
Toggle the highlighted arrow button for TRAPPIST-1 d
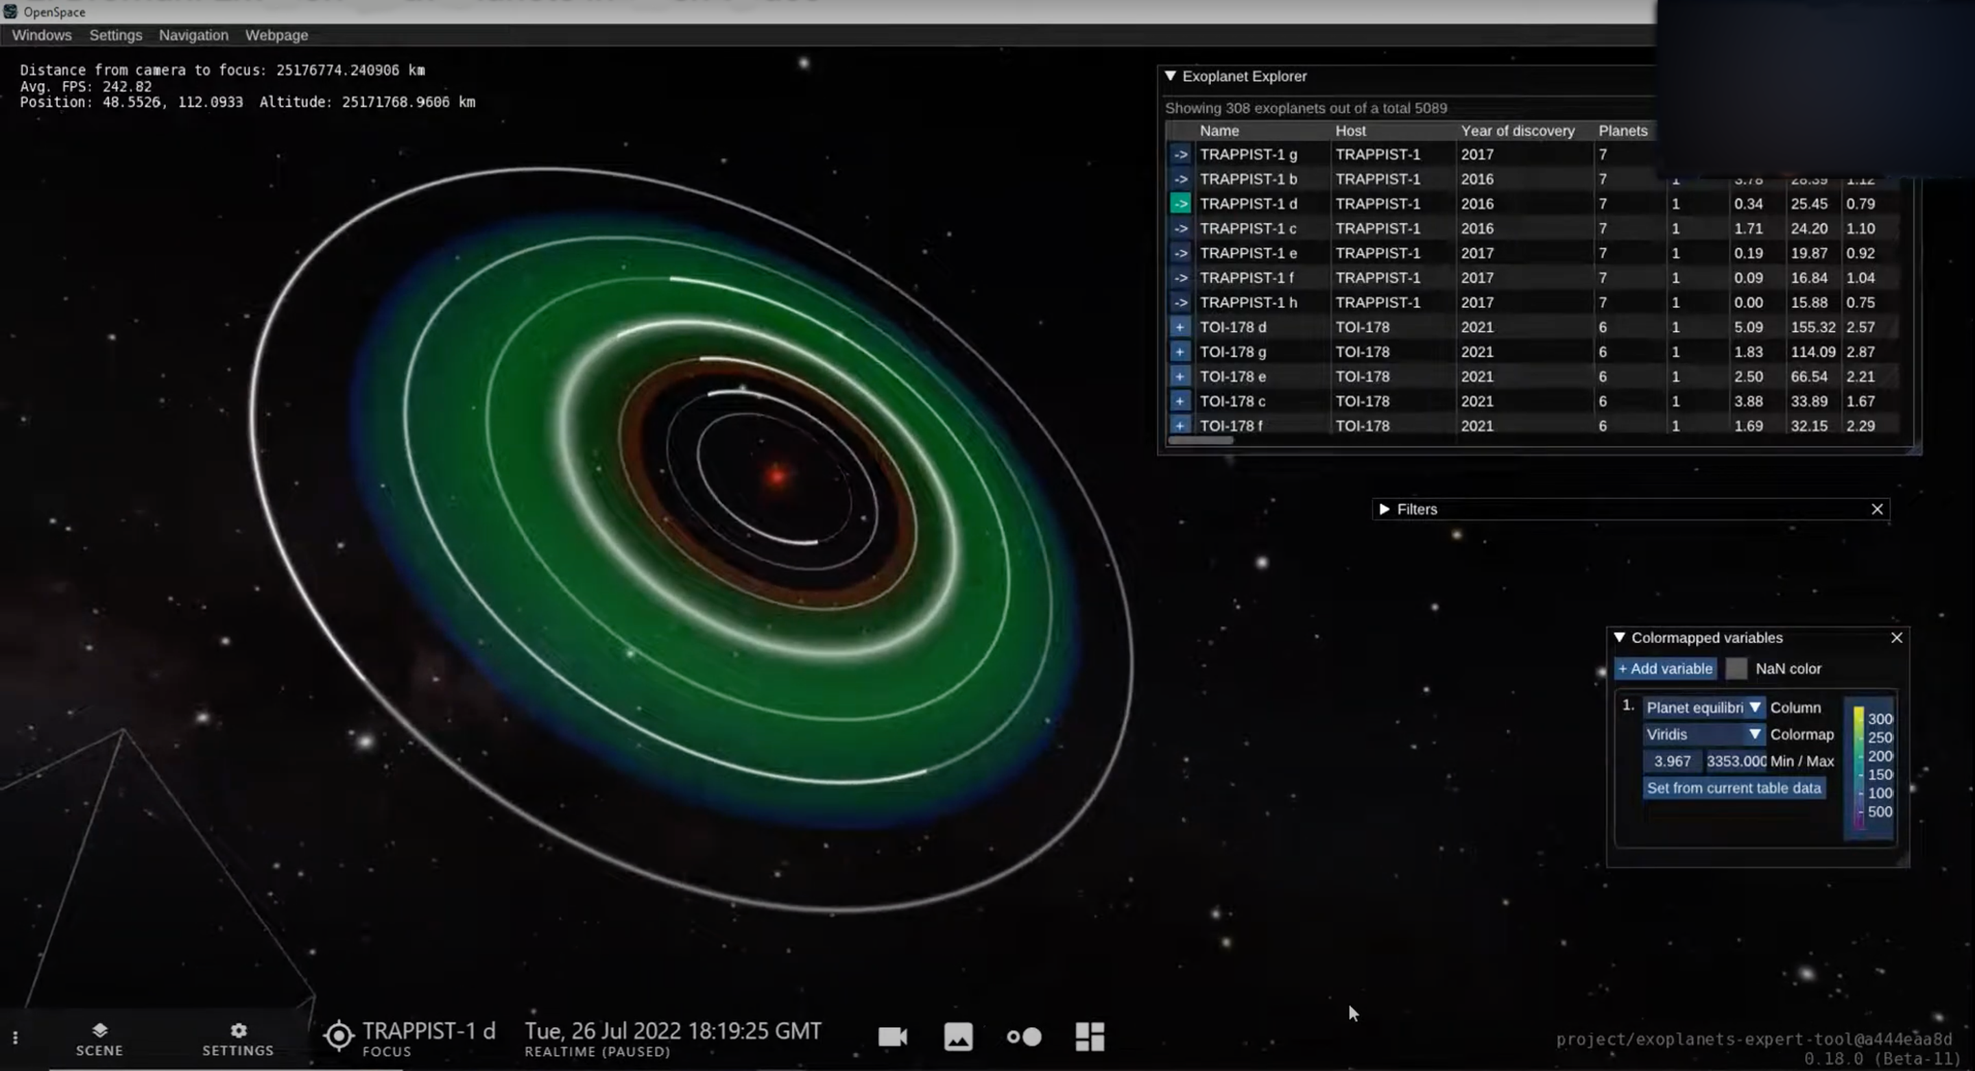pyautogui.click(x=1181, y=203)
